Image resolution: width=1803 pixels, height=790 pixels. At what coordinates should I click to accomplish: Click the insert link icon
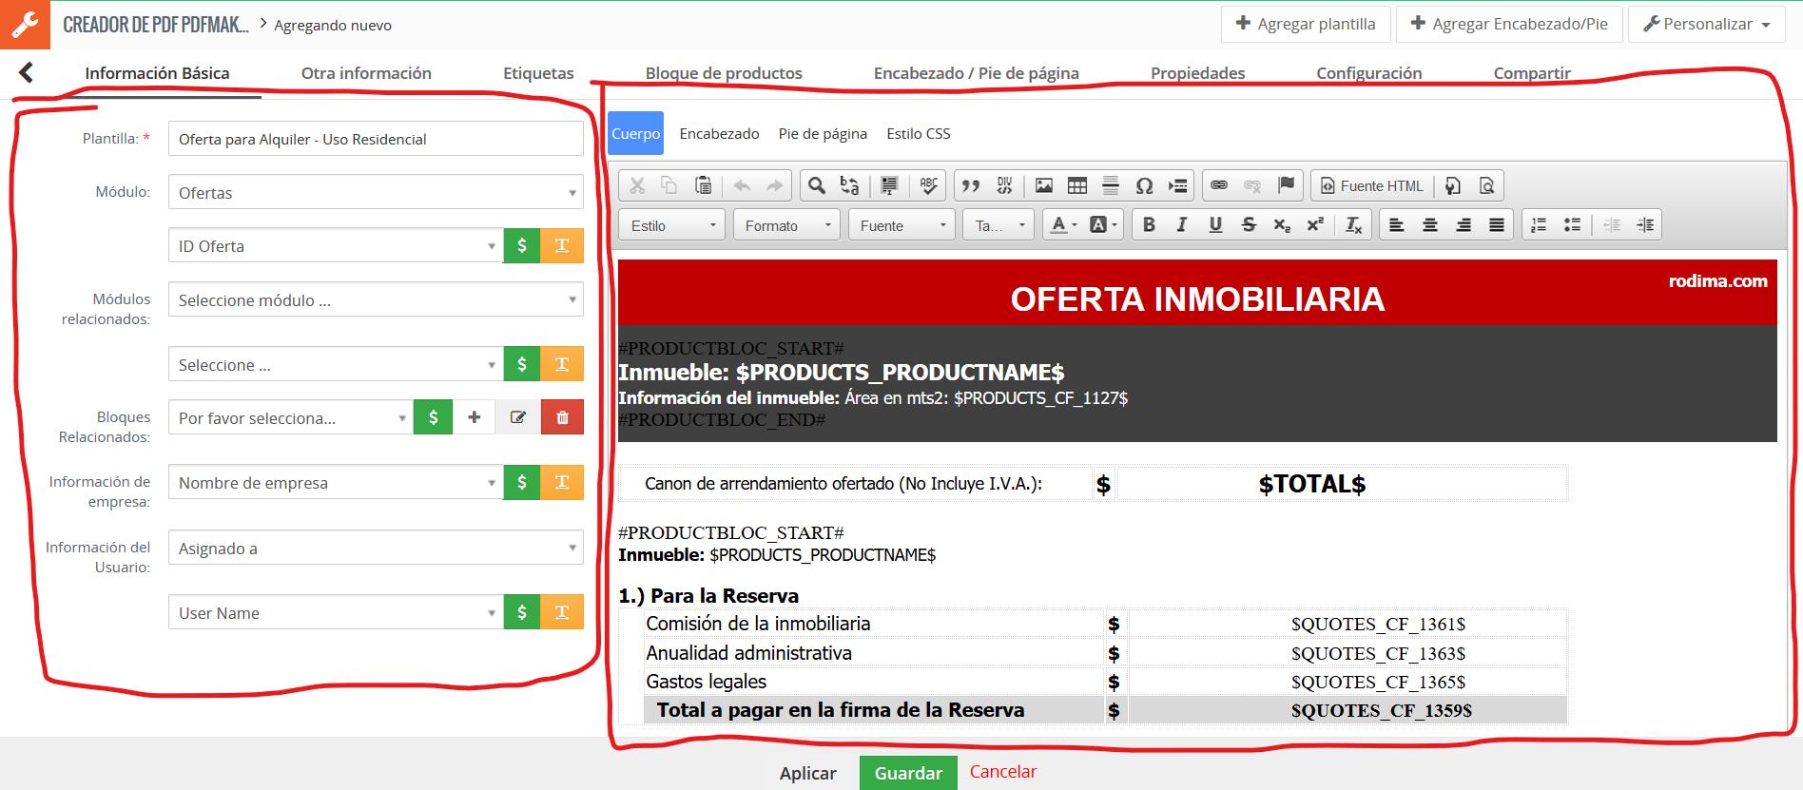[1218, 185]
